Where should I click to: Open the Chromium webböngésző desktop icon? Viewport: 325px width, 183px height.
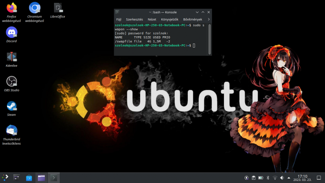click(35, 13)
